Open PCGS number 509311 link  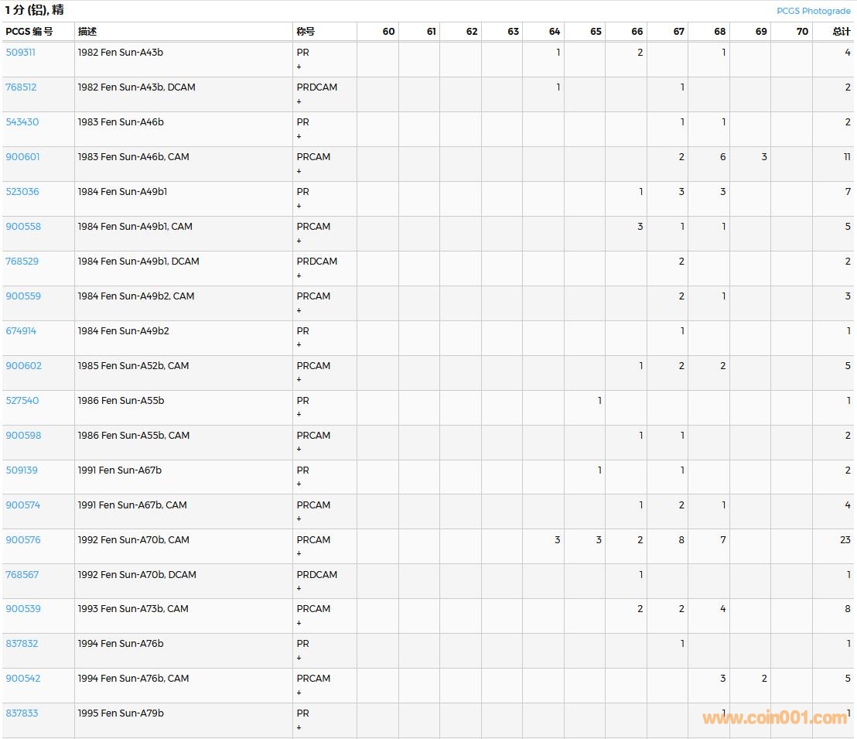point(21,53)
